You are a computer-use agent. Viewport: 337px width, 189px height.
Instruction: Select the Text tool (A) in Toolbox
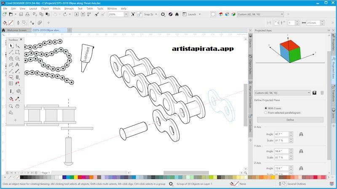coord(17,65)
